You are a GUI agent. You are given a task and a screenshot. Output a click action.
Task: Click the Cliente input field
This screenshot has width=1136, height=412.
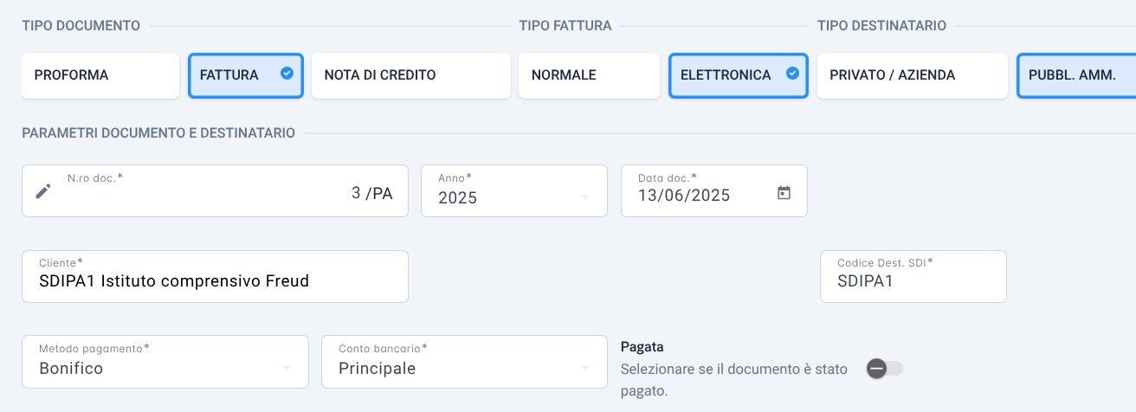pos(215,277)
